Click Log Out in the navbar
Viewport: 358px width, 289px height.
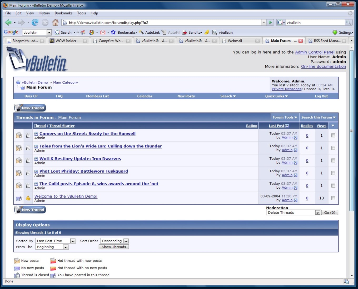[321, 96]
